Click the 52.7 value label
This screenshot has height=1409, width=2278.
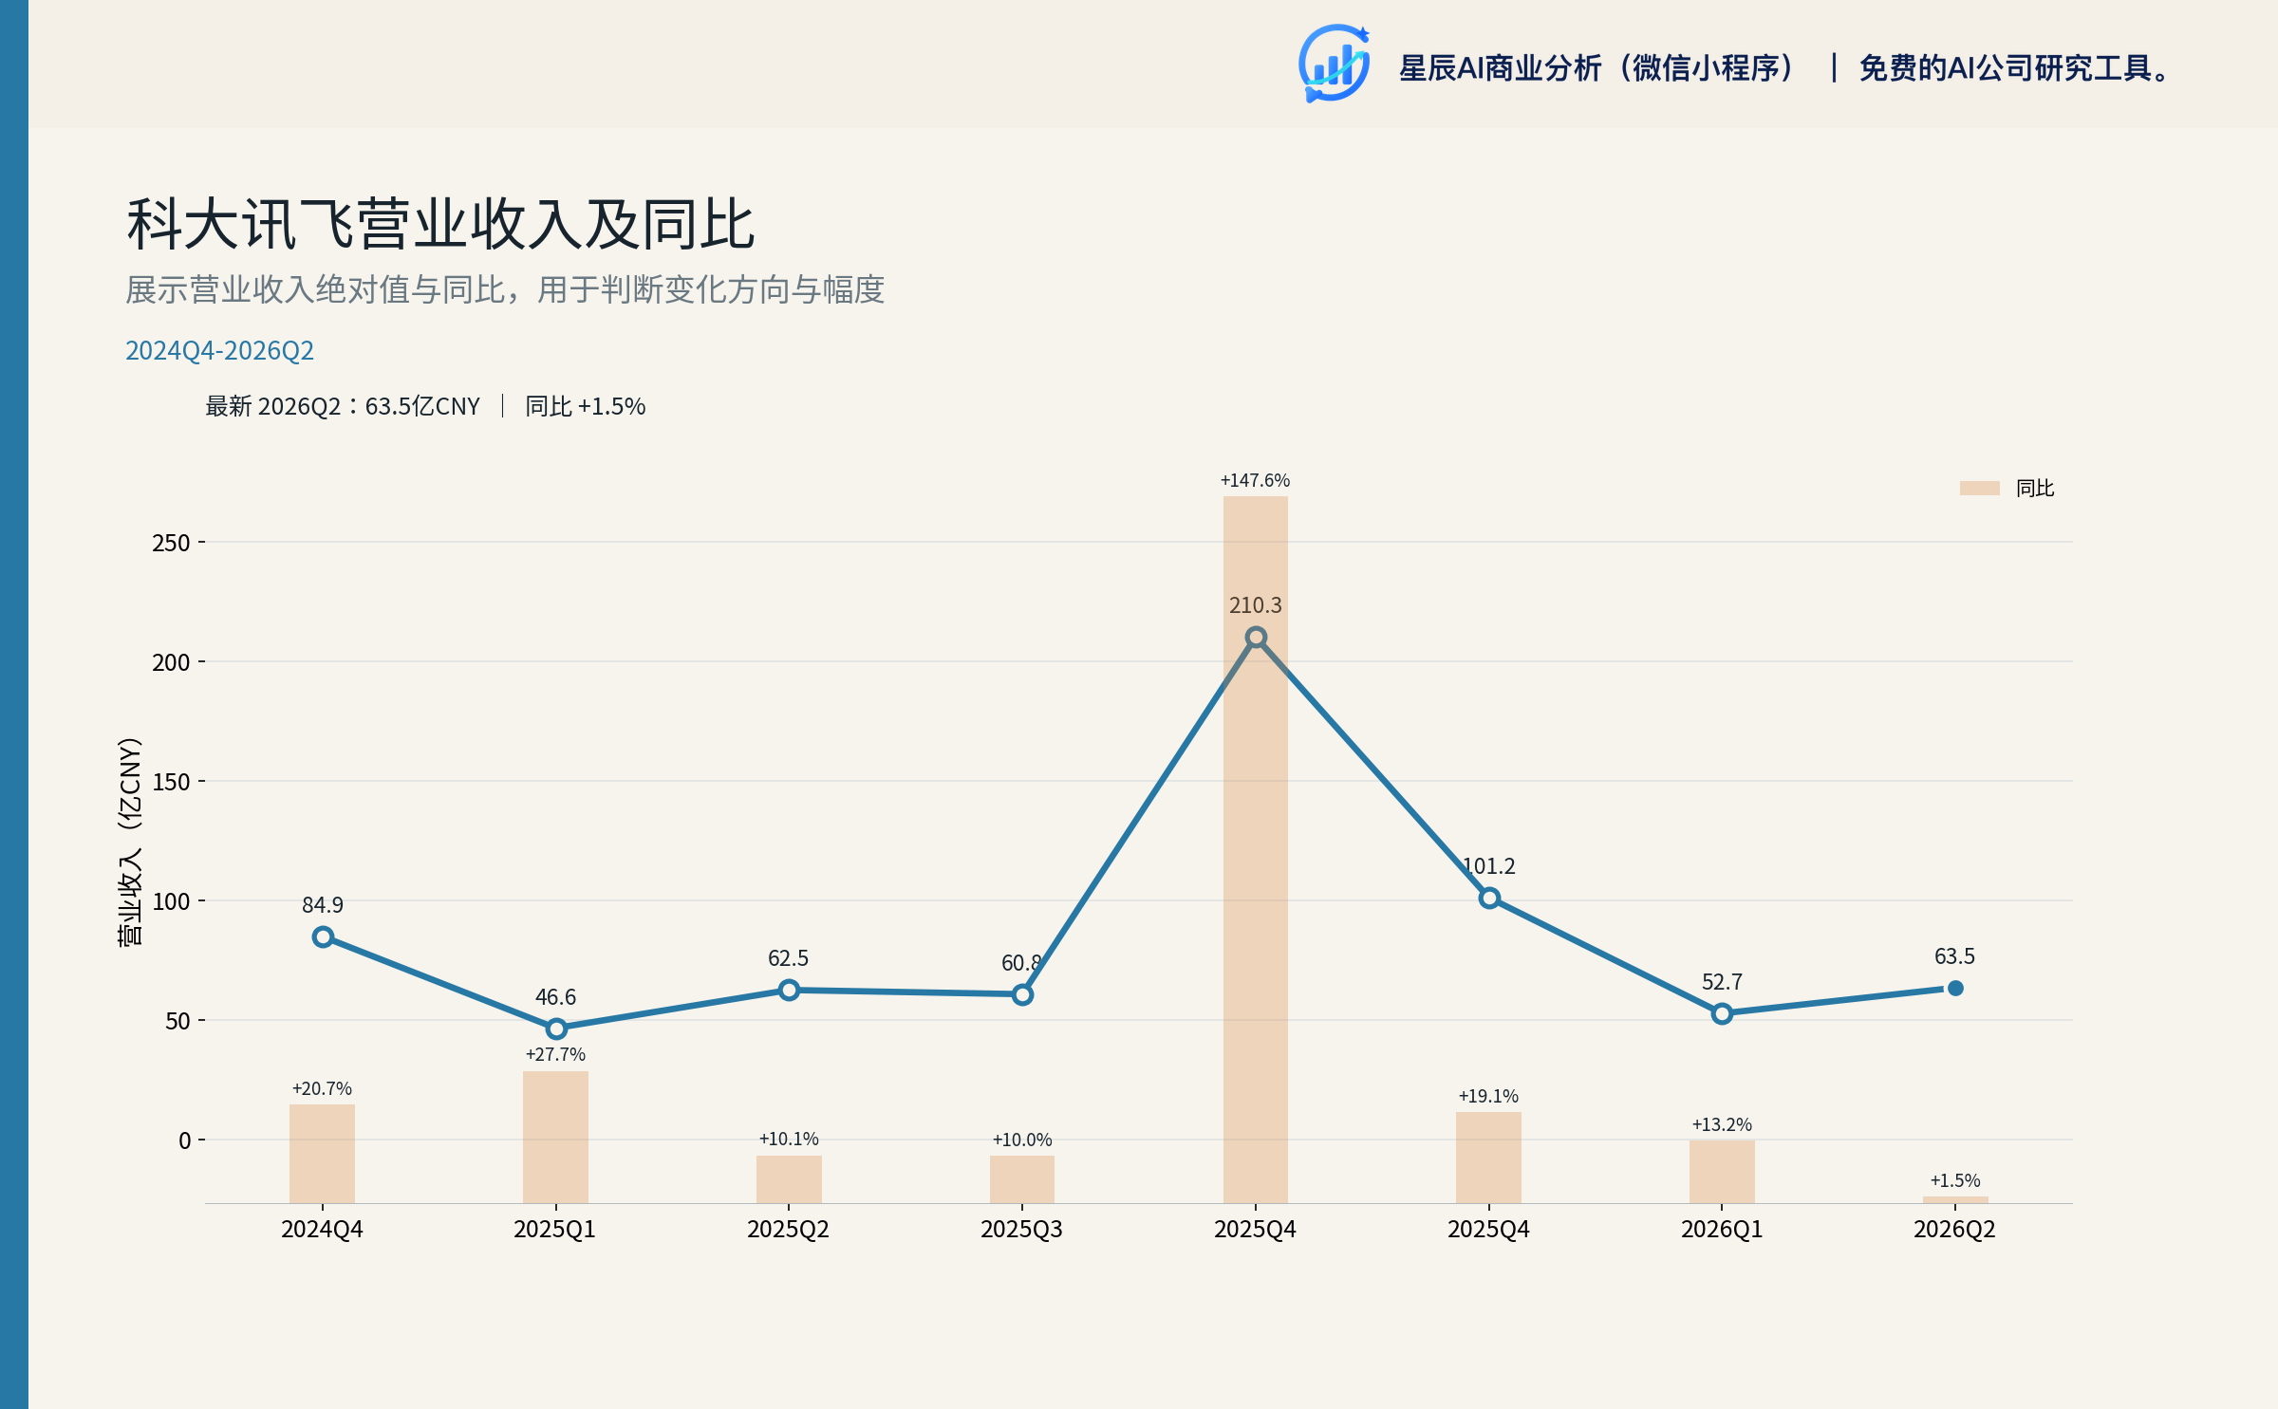(1722, 982)
